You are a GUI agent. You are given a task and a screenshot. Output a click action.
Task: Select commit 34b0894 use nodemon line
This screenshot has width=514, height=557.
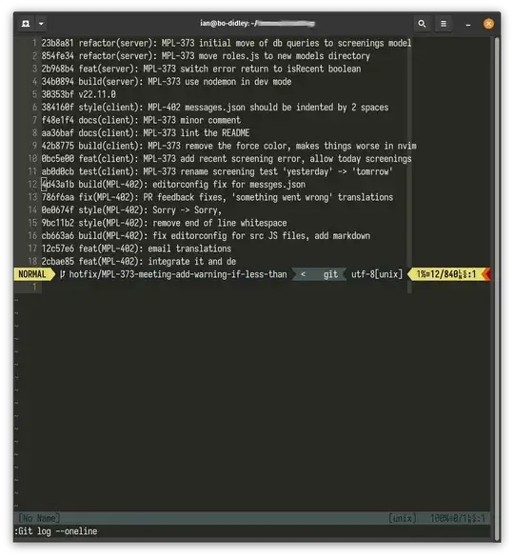click(x=167, y=82)
